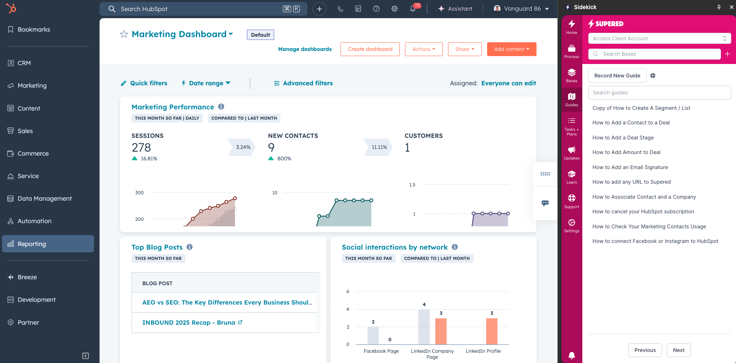Open the notifications bell

[412, 8]
